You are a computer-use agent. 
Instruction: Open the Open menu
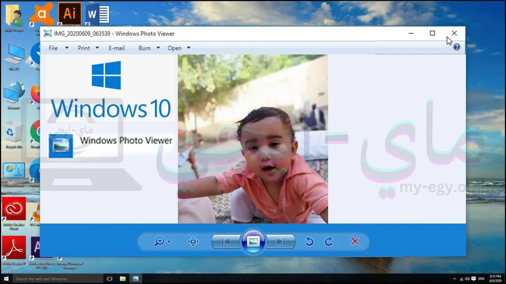click(174, 48)
